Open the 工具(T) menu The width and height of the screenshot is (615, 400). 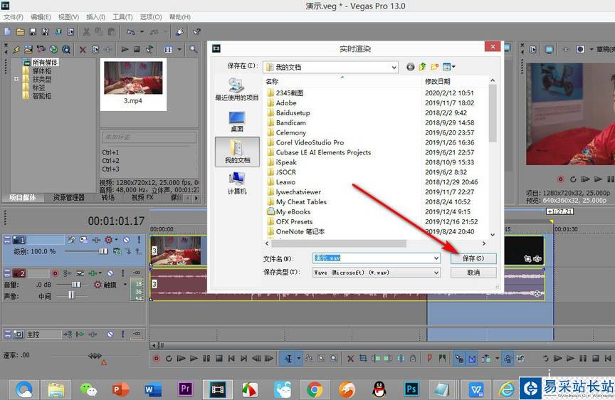(x=122, y=17)
